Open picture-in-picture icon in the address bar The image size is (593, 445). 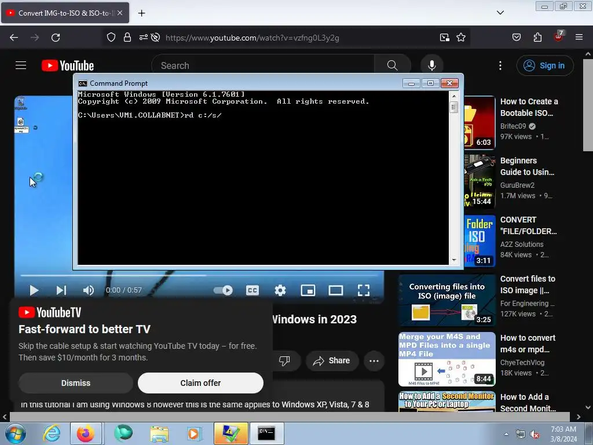(x=444, y=38)
